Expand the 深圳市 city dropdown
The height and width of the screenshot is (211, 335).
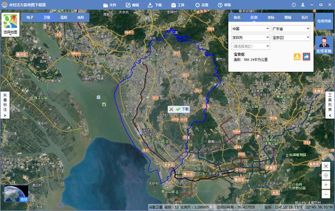click(250, 37)
